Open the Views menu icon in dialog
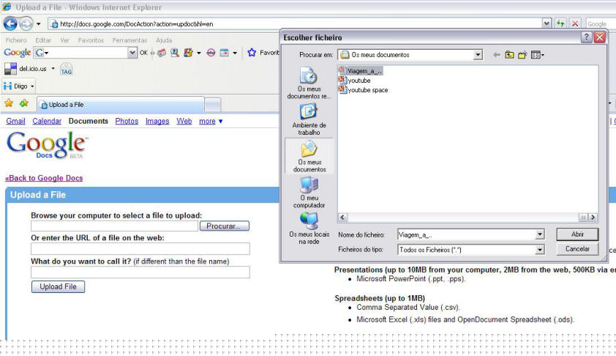This screenshot has width=616, height=356. 538,55
